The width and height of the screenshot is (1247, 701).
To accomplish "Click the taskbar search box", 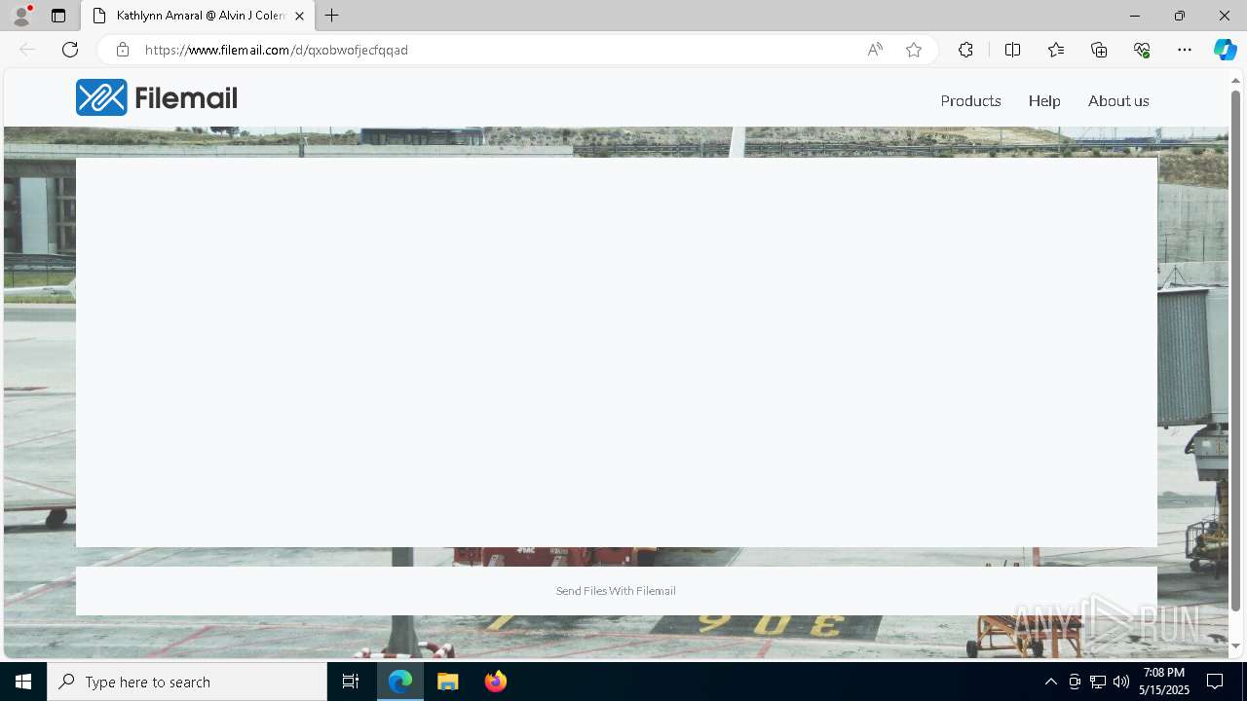I will click(187, 682).
